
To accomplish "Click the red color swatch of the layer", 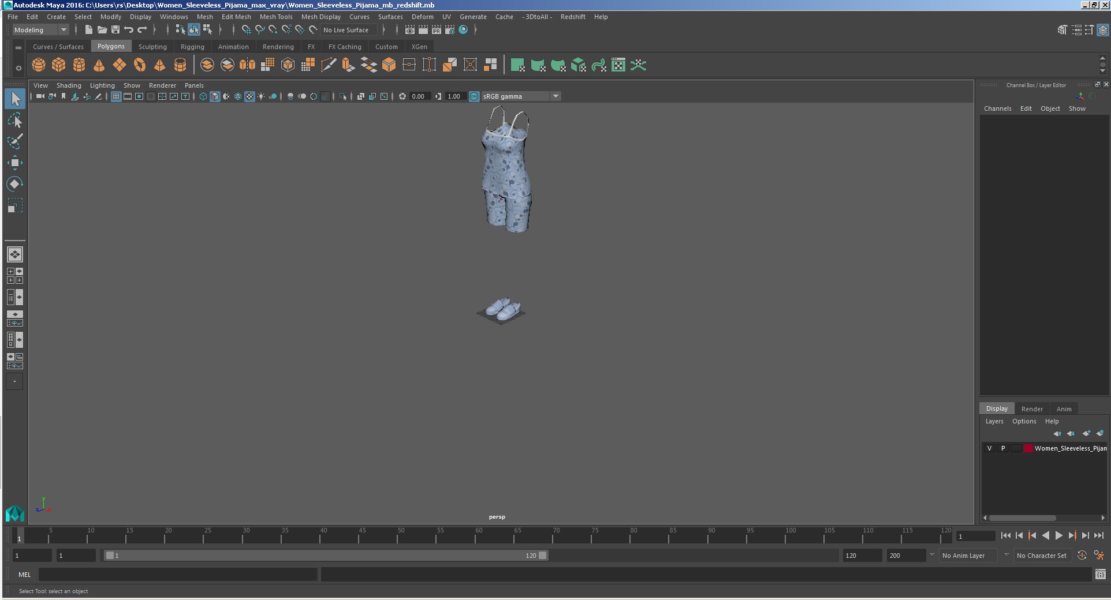I will point(1028,448).
